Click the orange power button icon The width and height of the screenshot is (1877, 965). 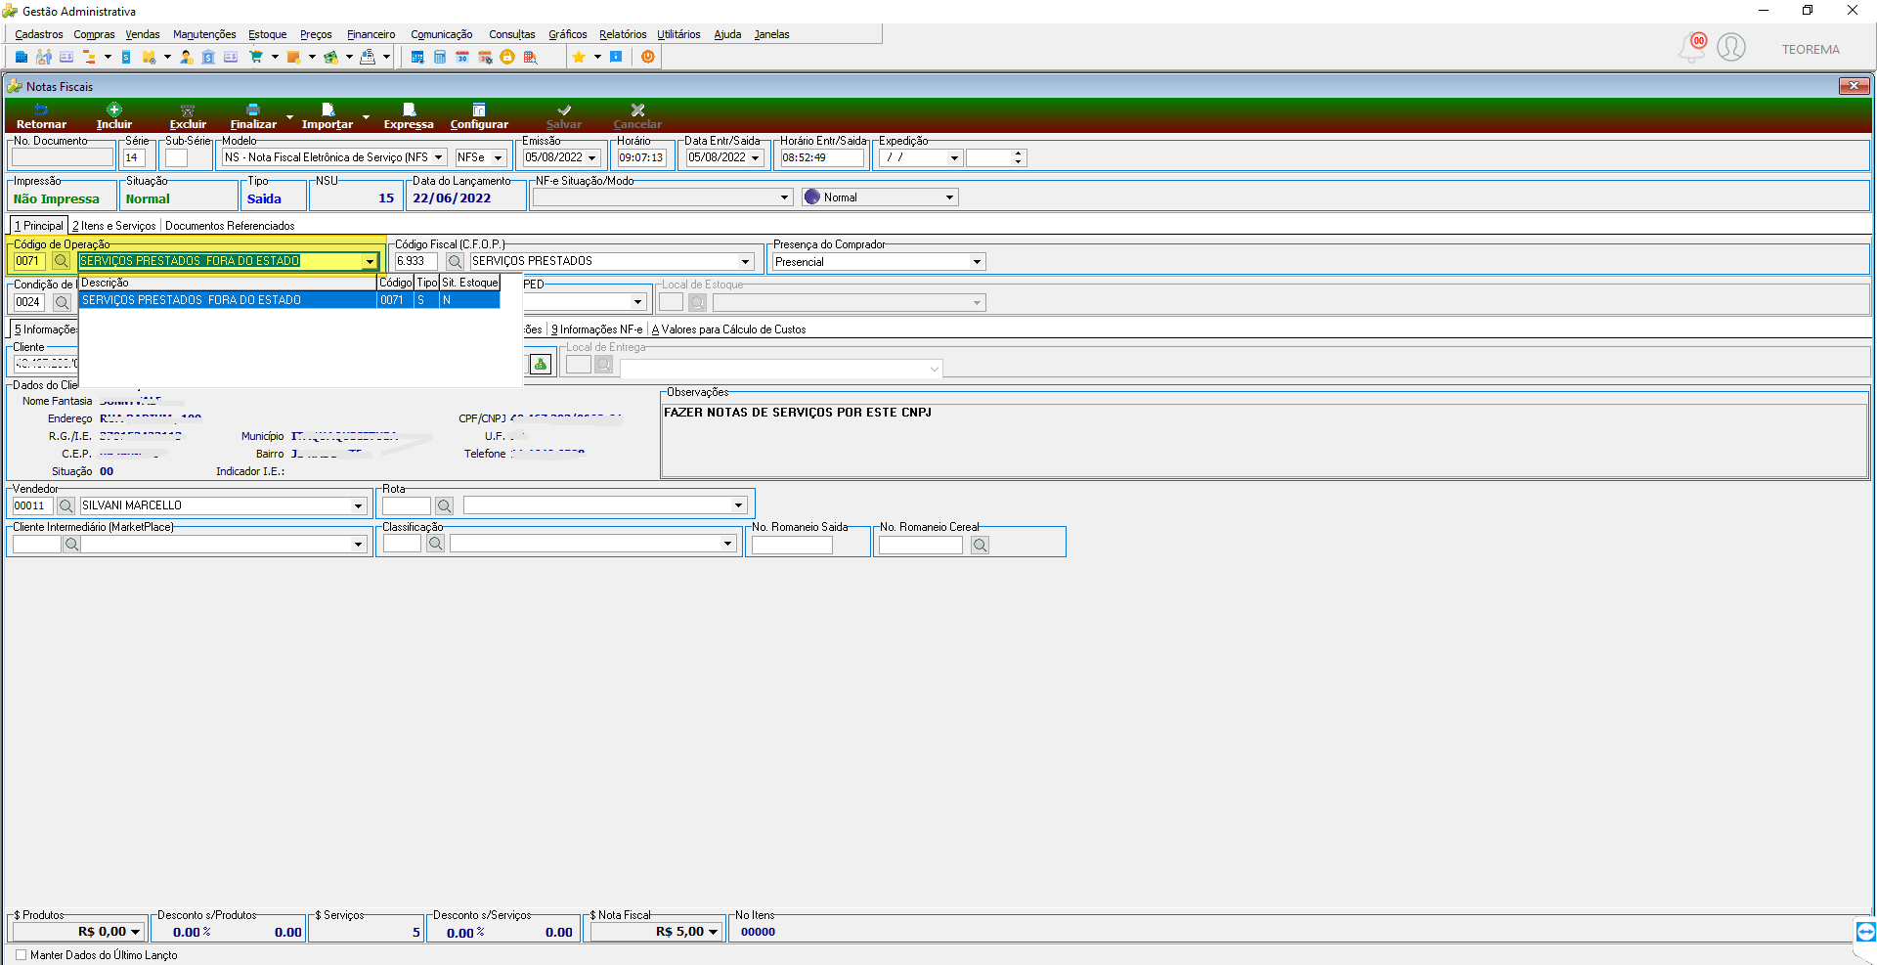648,57
